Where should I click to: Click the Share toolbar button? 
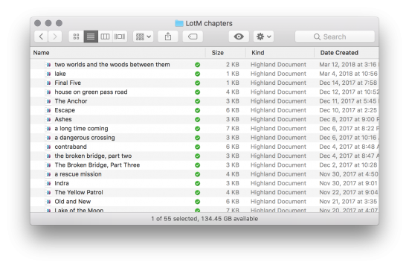point(168,36)
